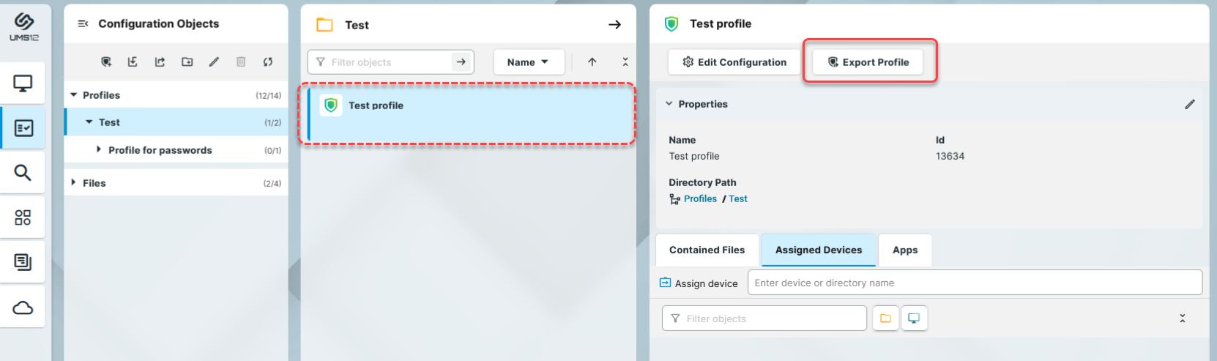Image resolution: width=1217 pixels, height=361 pixels.
Task: Click the Edit Configuration button
Action: click(x=734, y=62)
